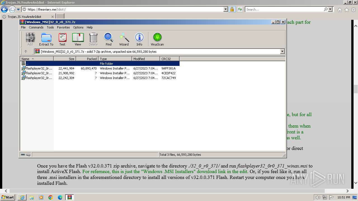
Task: Expand the IE search provider dropdown
Action: pyautogui.click(x=330, y=9)
